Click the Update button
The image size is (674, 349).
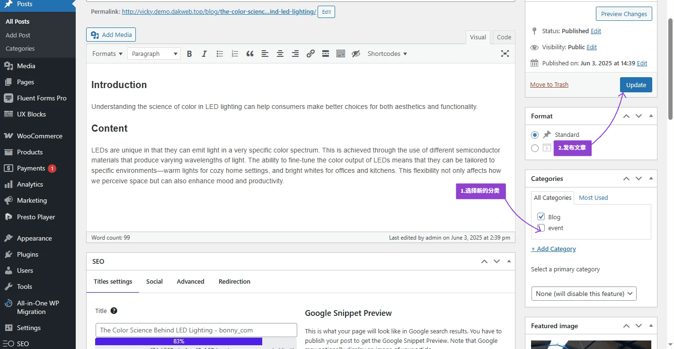tap(636, 85)
